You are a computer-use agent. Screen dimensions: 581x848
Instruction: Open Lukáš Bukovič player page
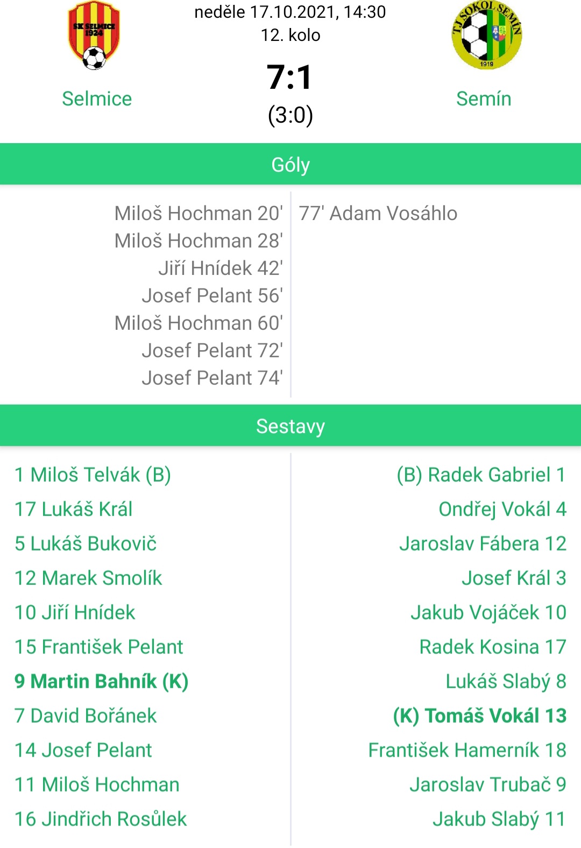tap(86, 543)
